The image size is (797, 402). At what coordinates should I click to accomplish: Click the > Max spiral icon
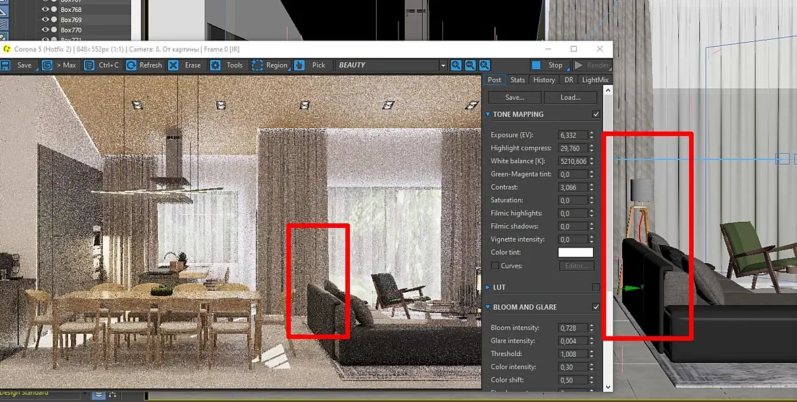[x=47, y=65]
